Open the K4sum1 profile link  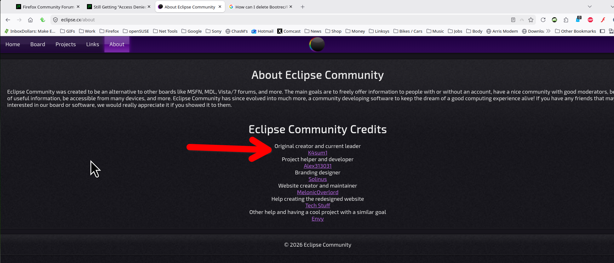318,153
